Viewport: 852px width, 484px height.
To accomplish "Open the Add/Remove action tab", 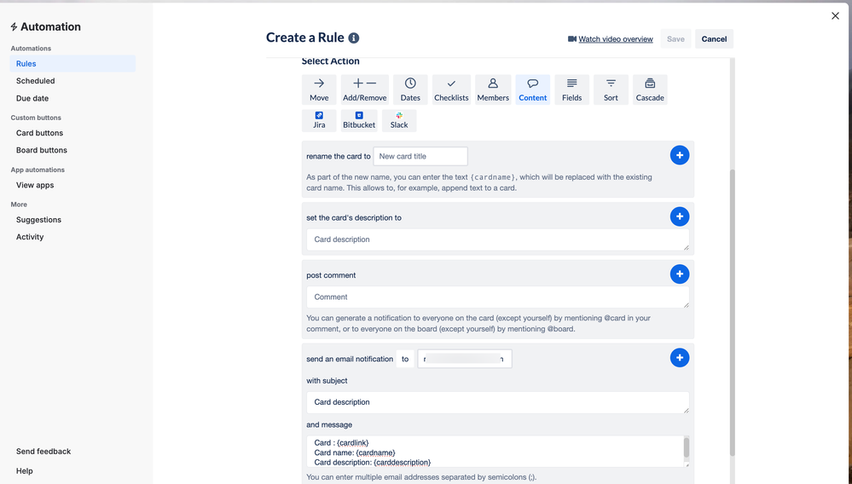I will tap(365, 89).
